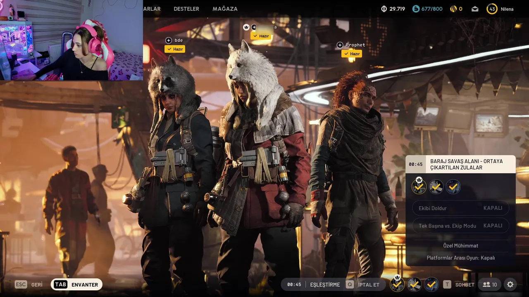Open the level 43 profile badge
This screenshot has width=529, height=297.
tap(492, 9)
